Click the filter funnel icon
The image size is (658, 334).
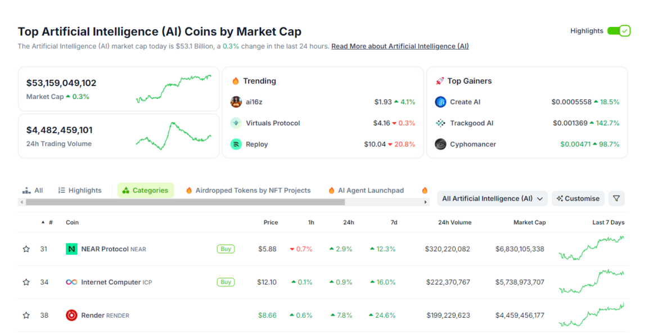tap(616, 198)
